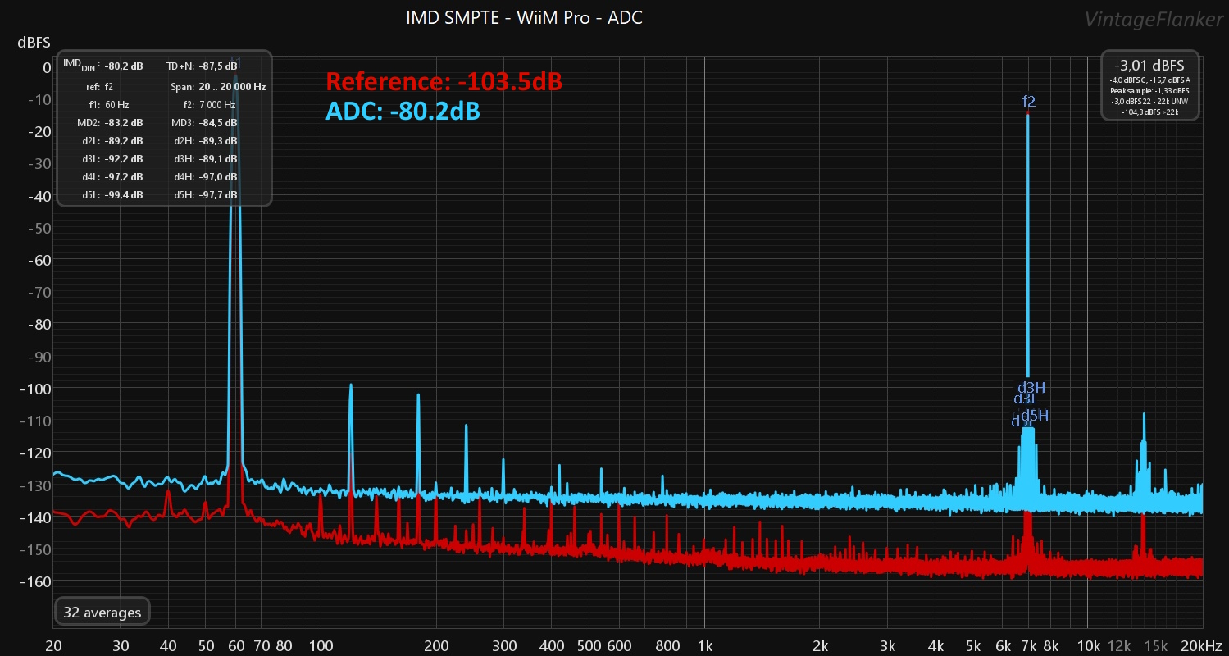Screen dimensions: 1229x656
Task: Click the '100' frequency axis label
Action: 320,645
